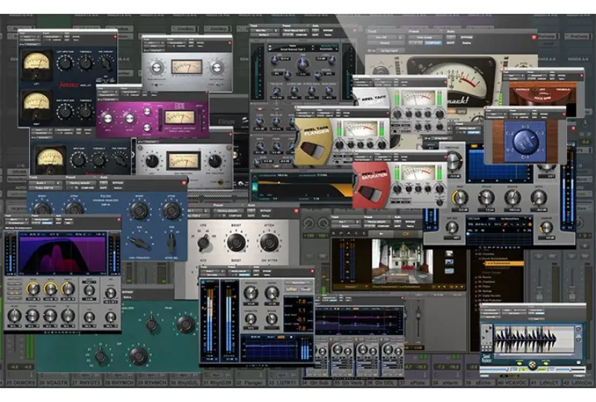Close the Fairchild 670 plugin window
This screenshot has height=402, width=596.
pyautogui.click(x=115, y=37)
